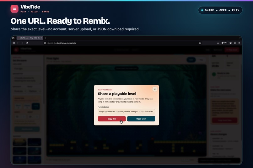
Task: Select the VibeTide Live browser tab
Action: (x=30, y=38)
